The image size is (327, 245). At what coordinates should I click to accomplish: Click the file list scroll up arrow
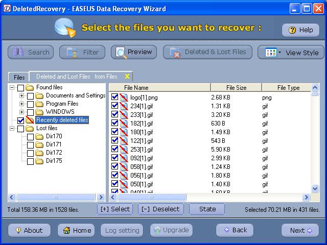(x=315, y=87)
